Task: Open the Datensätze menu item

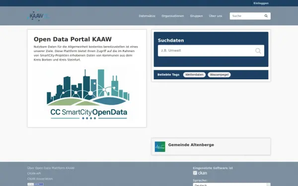Action: (x=147, y=16)
